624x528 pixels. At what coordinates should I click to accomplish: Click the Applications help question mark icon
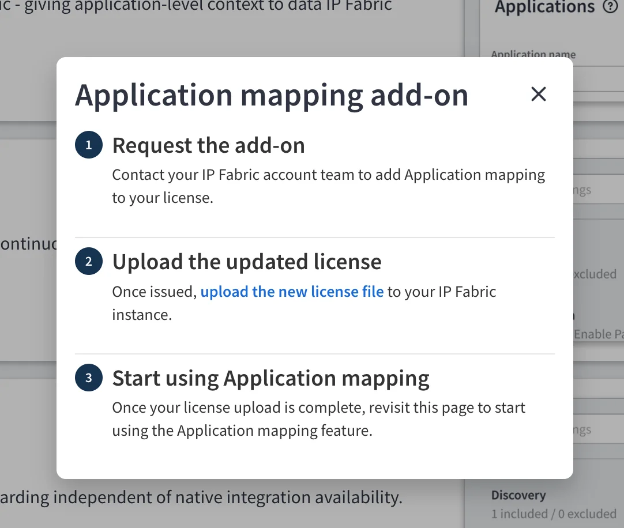(x=610, y=6)
